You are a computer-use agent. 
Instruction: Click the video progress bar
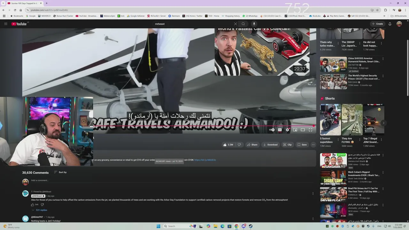tap(203, 126)
